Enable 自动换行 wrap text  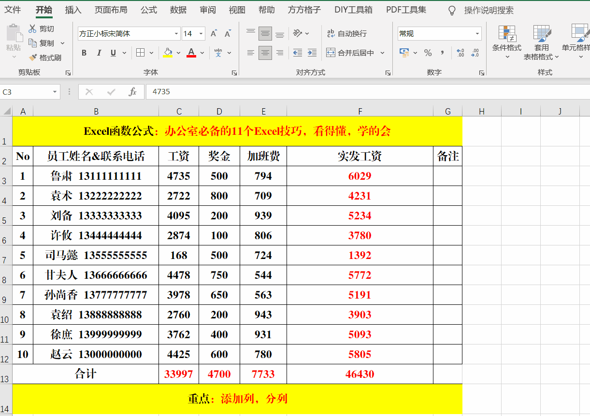pos(347,33)
